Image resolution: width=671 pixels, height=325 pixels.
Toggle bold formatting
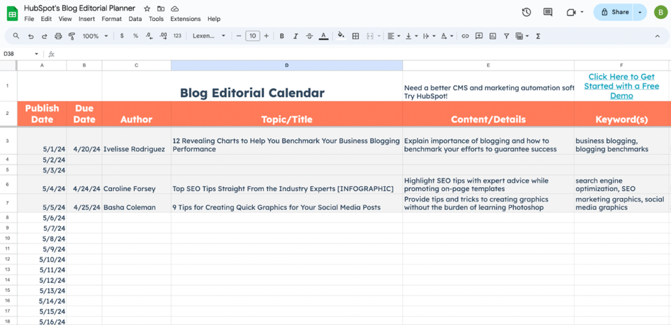pos(282,36)
